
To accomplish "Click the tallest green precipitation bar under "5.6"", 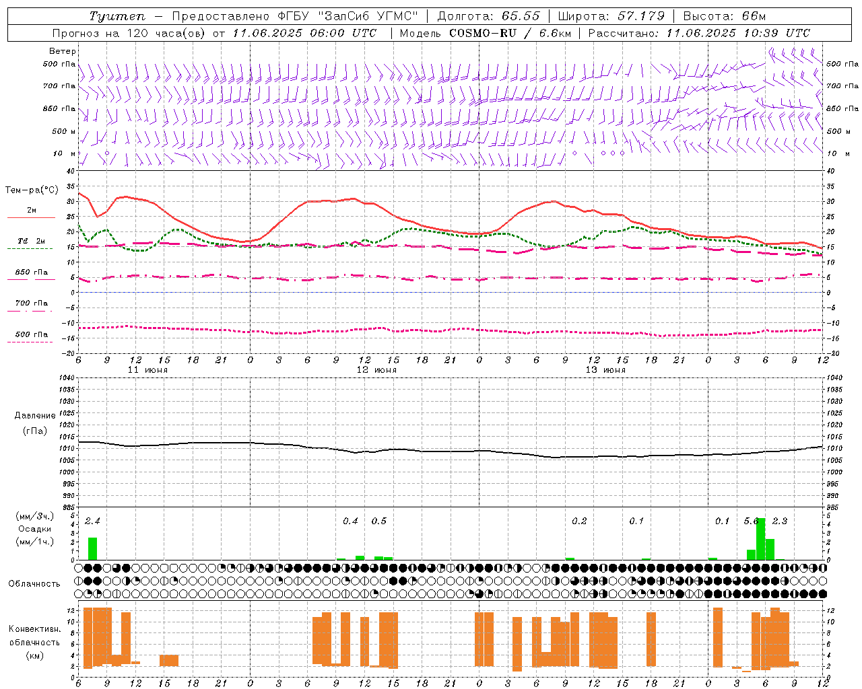I will point(760,539).
